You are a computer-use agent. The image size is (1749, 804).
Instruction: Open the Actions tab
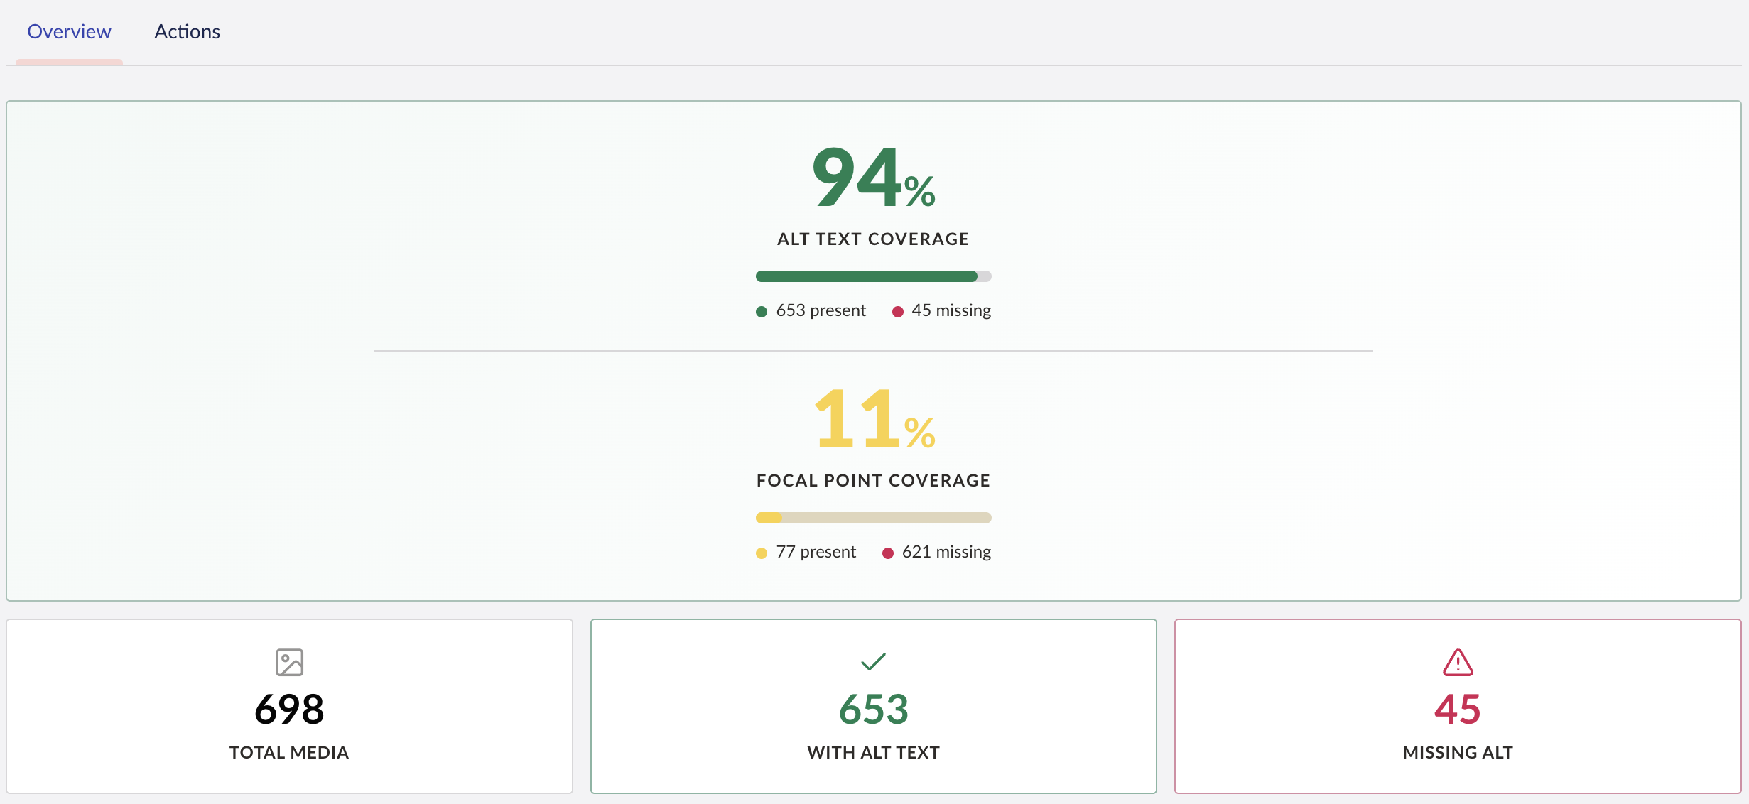pos(188,32)
